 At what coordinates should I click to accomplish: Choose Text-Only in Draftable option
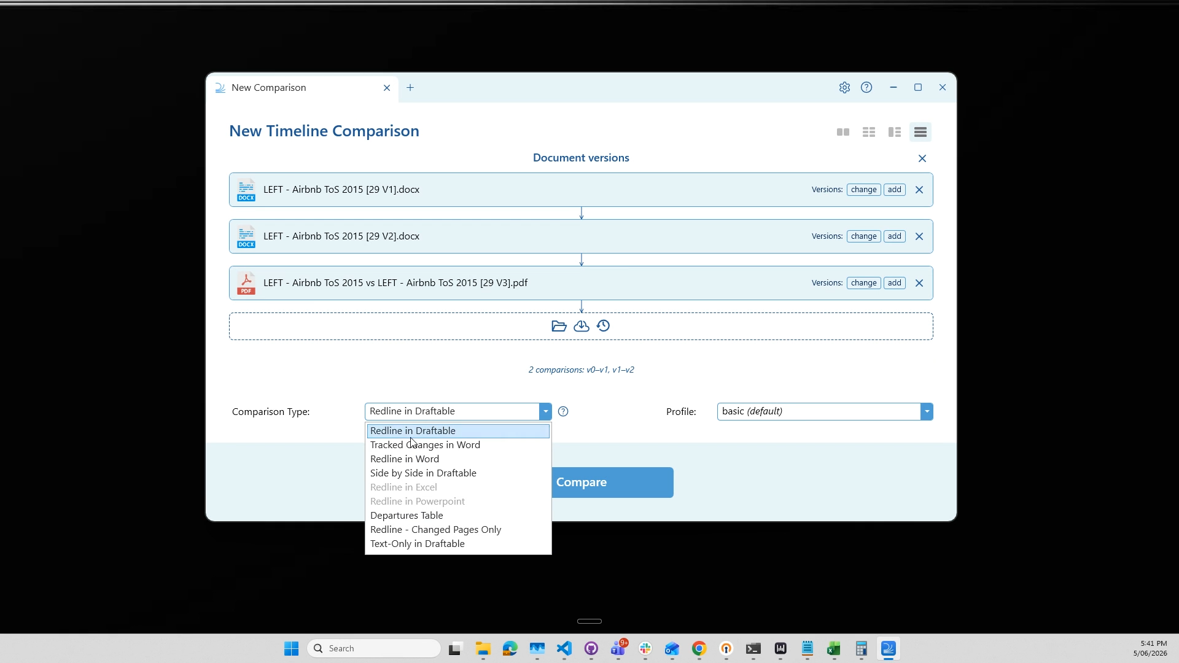(x=458, y=544)
